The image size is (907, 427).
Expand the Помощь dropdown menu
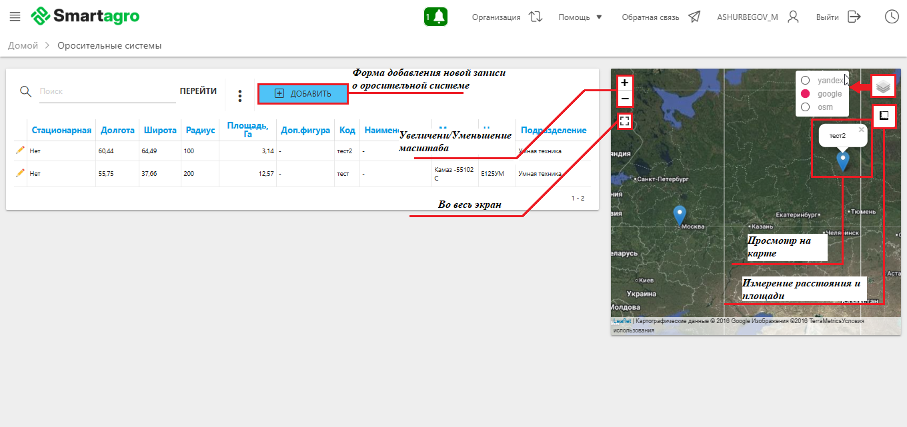coord(580,17)
